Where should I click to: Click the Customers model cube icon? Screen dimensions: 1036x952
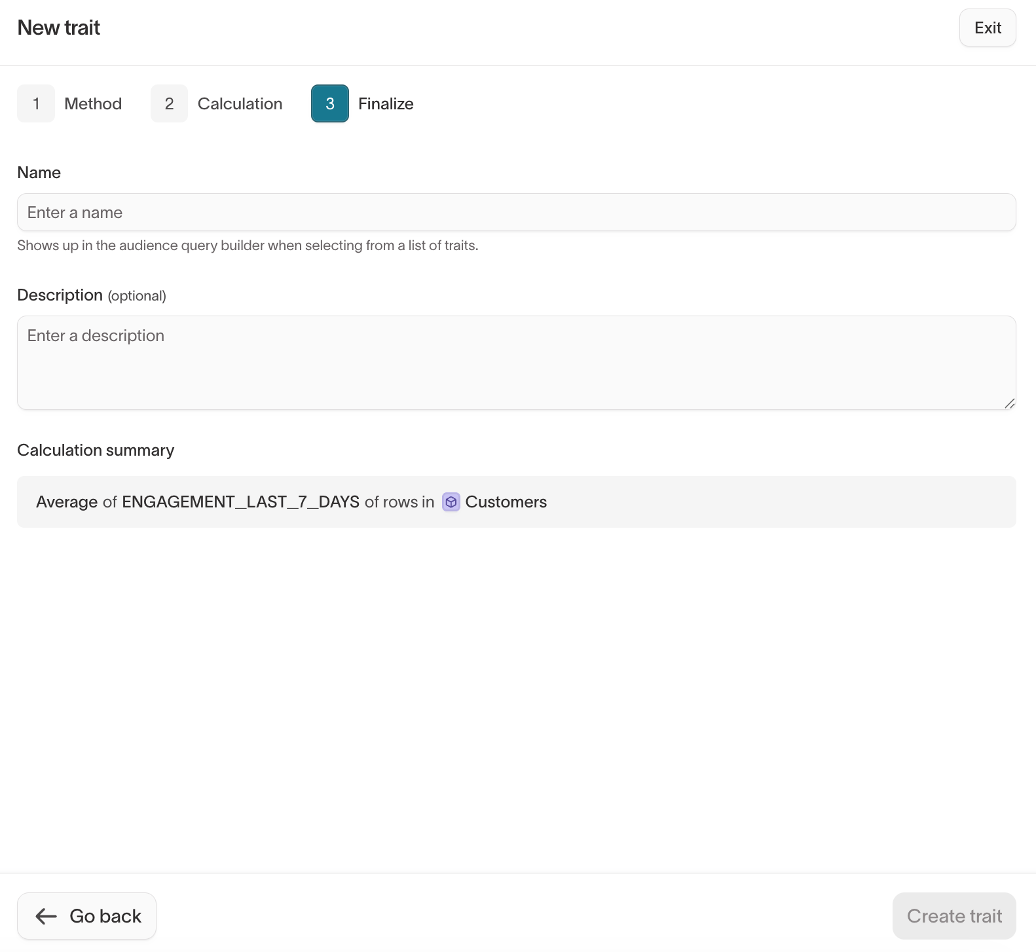(451, 502)
